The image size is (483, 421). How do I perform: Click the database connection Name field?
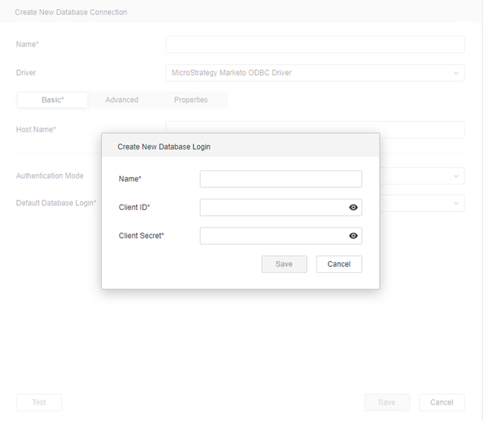(314, 45)
